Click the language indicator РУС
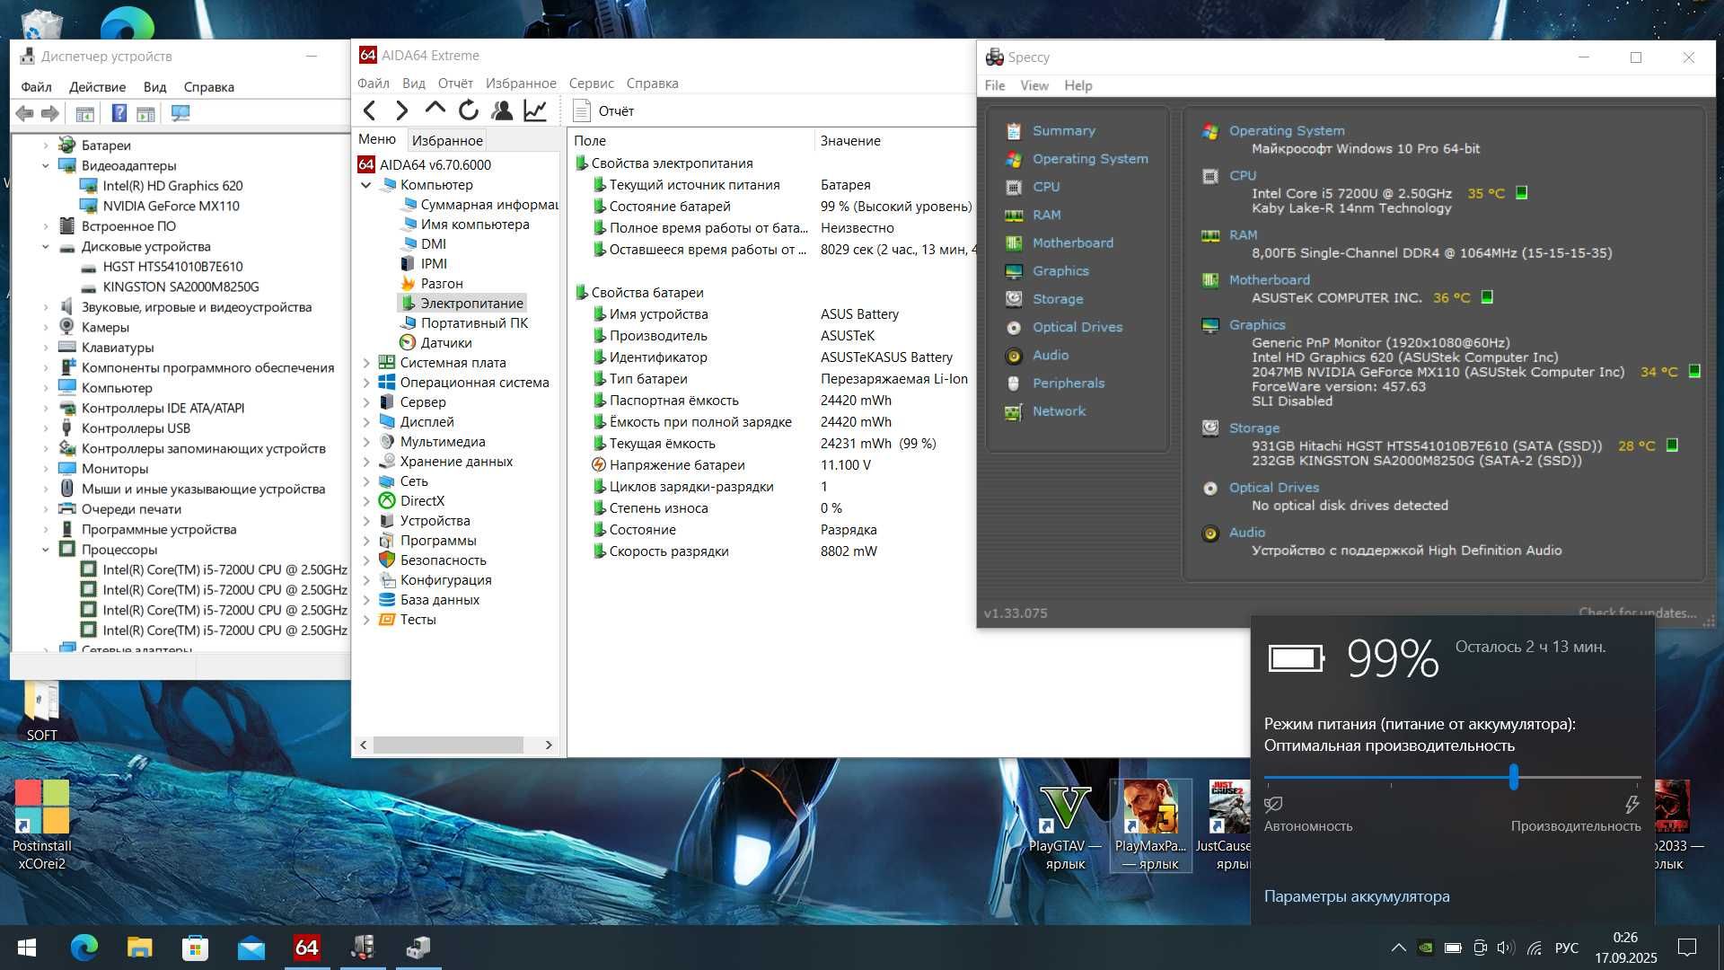Image resolution: width=1724 pixels, height=970 pixels. 1566,948
